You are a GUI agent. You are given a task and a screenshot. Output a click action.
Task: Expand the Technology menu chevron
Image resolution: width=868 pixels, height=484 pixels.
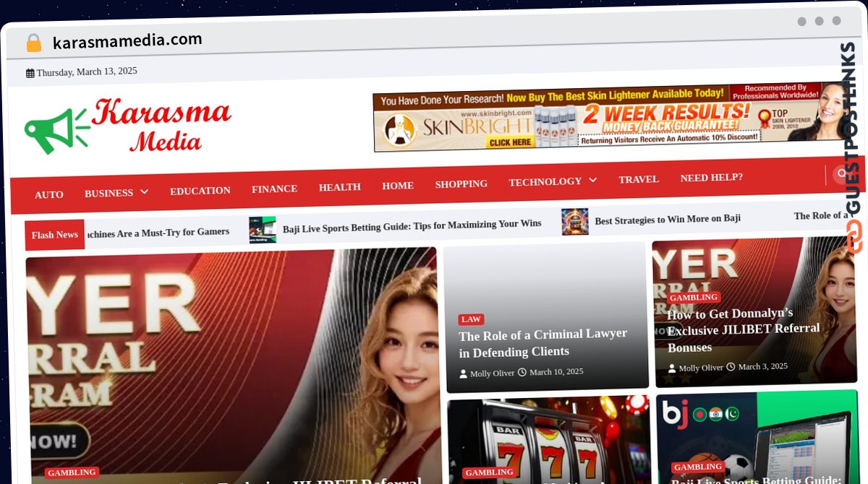pos(592,180)
